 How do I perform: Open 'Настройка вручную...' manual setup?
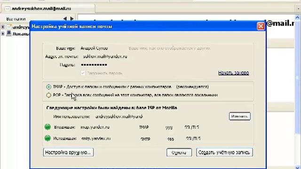68,153
